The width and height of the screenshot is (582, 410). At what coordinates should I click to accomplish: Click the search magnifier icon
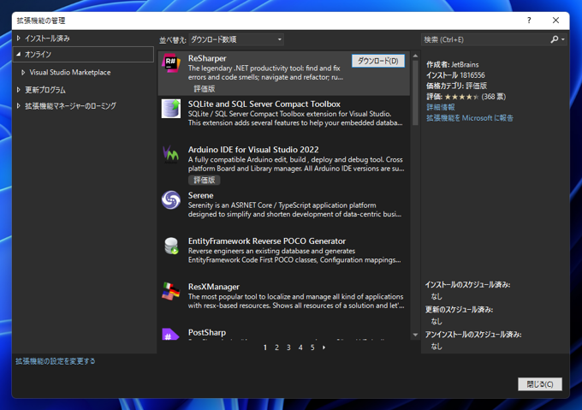(x=554, y=39)
